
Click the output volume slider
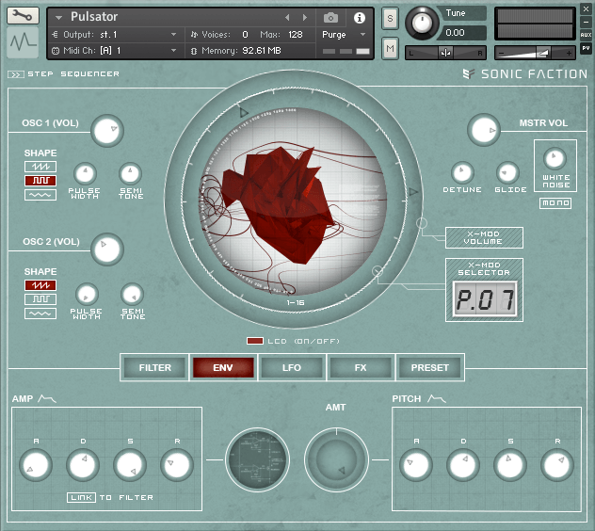click(x=535, y=53)
